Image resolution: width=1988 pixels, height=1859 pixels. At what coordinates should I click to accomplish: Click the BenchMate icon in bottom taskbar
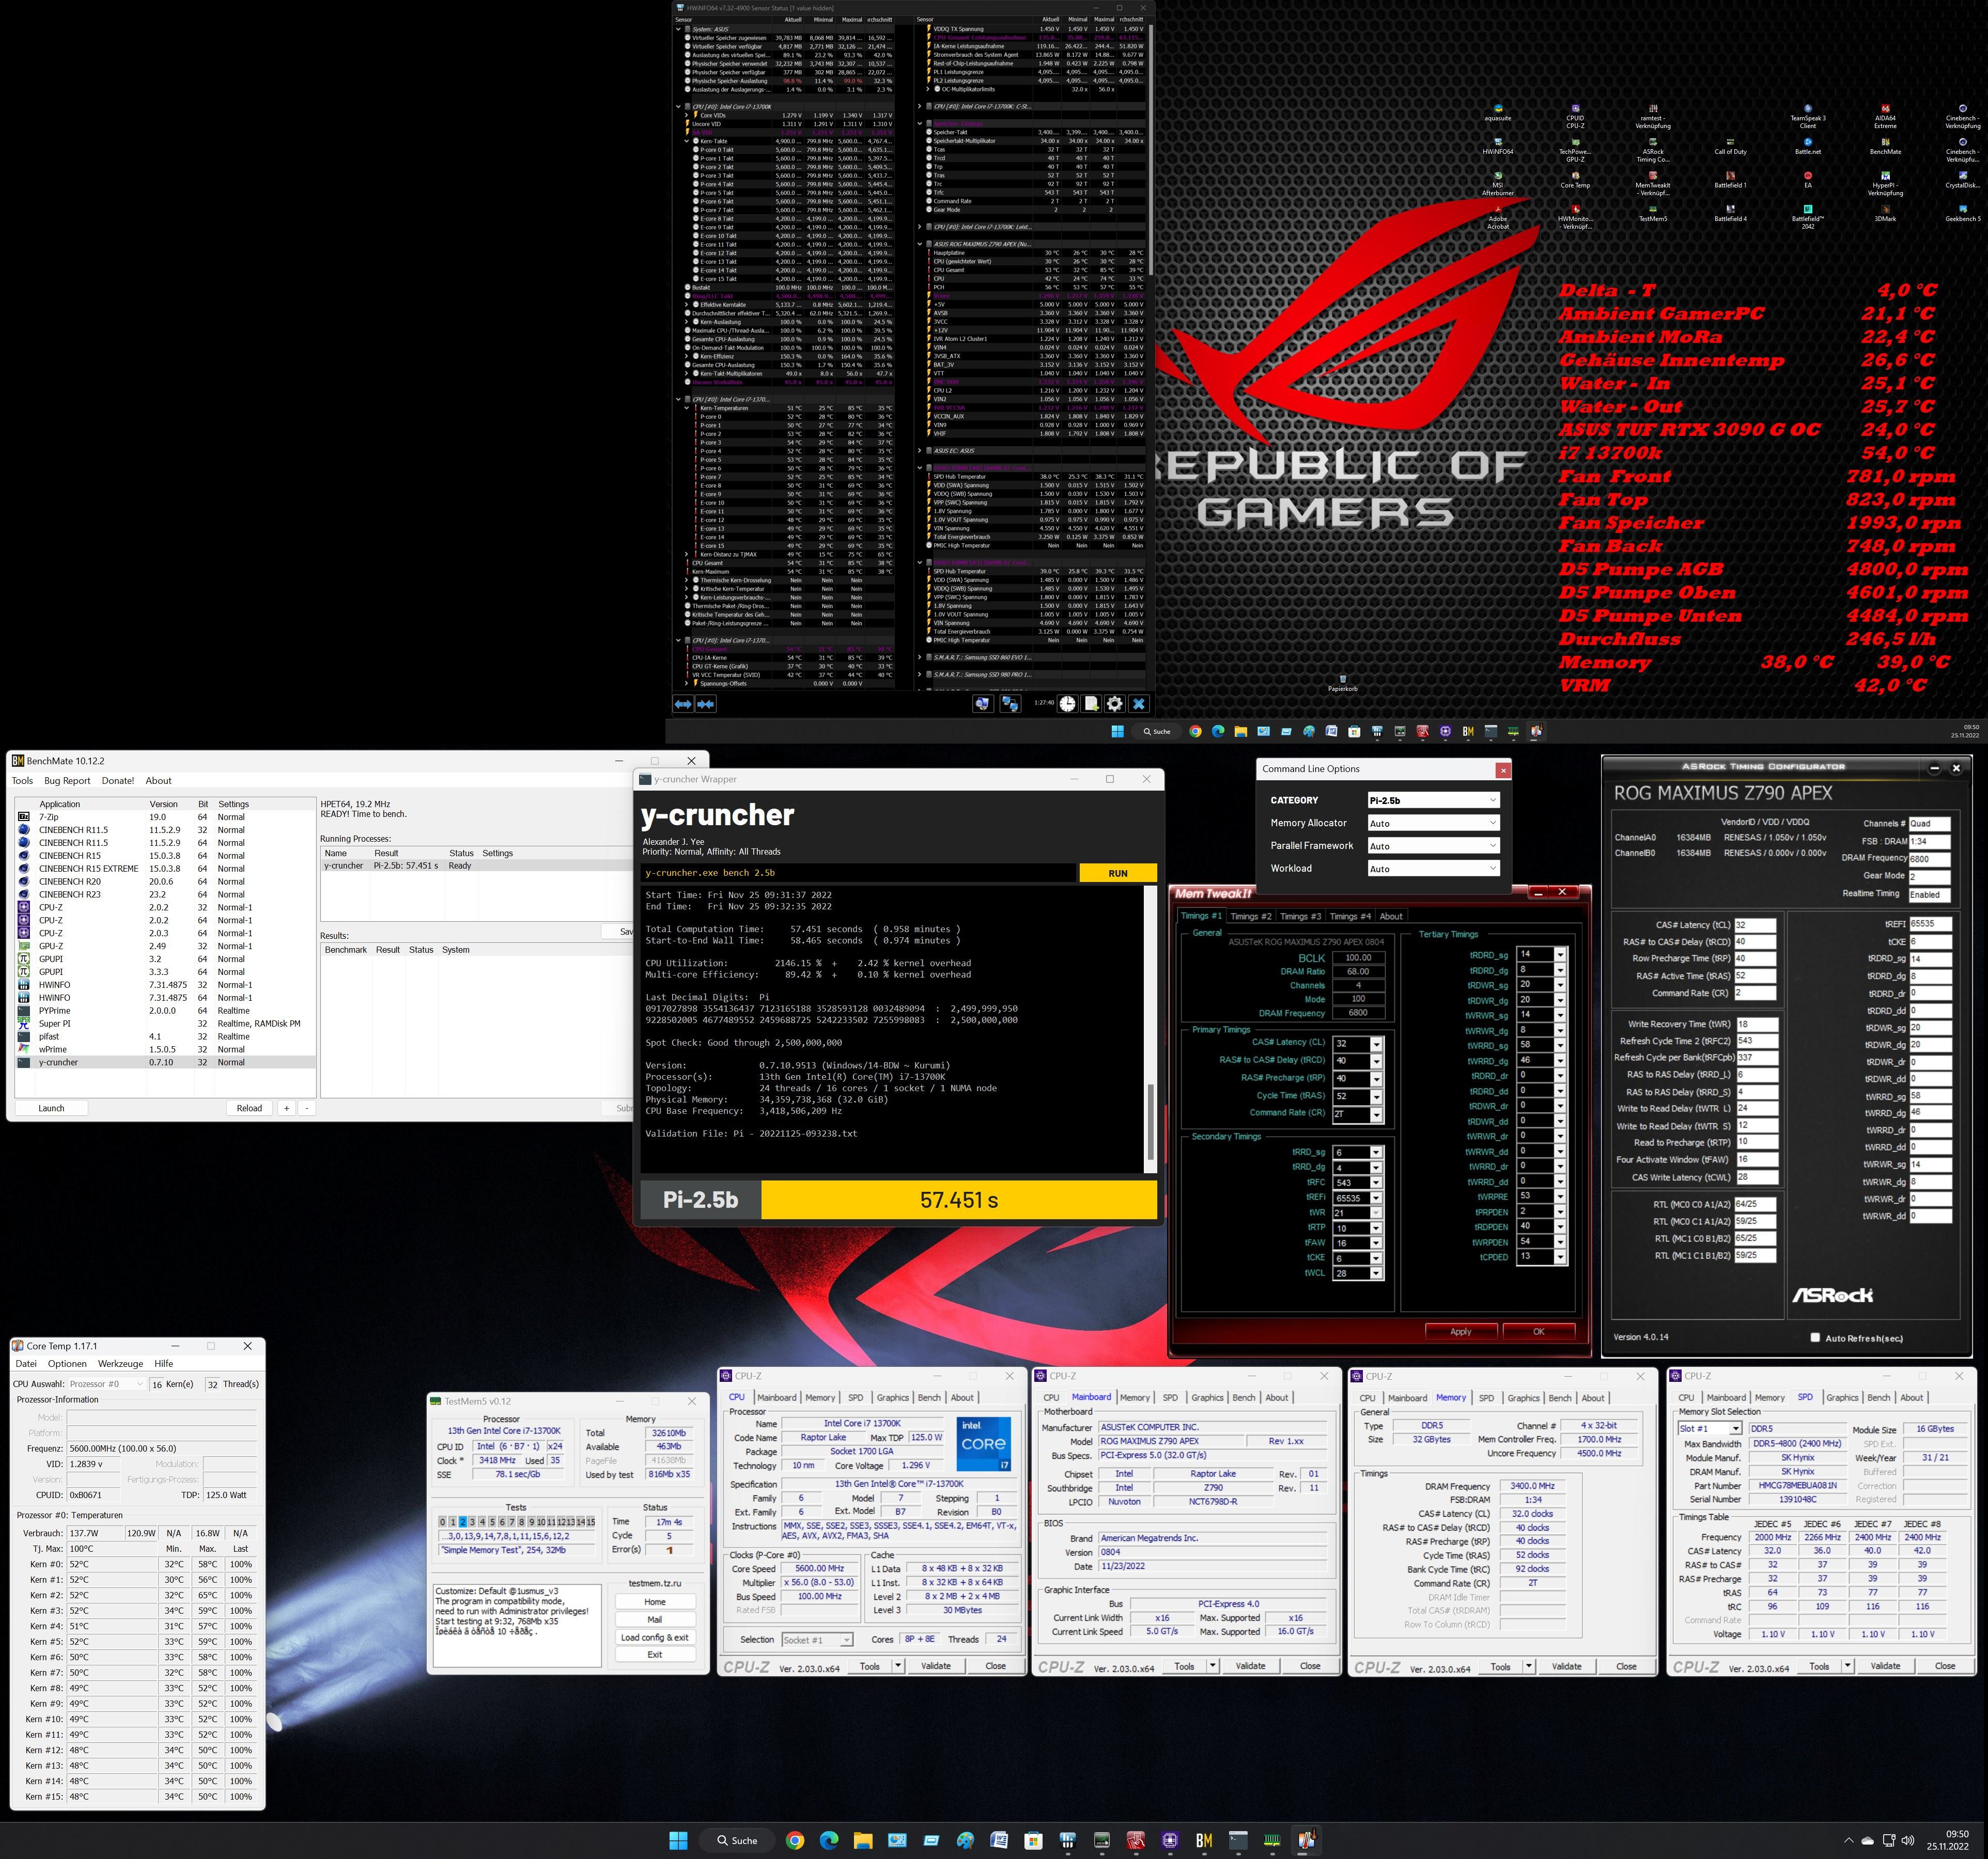coord(1204,1840)
